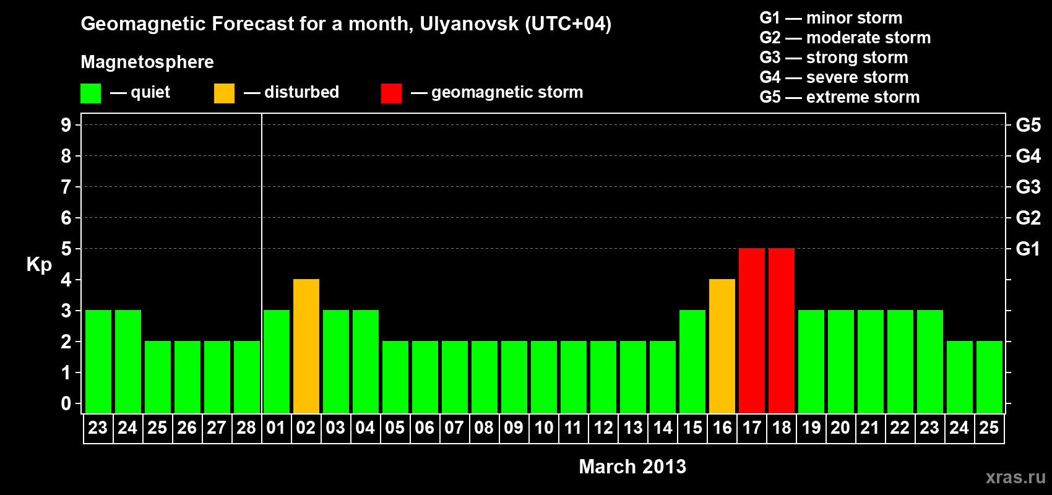
Task: Click the 'Kp' axis label
Action: coord(39,265)
